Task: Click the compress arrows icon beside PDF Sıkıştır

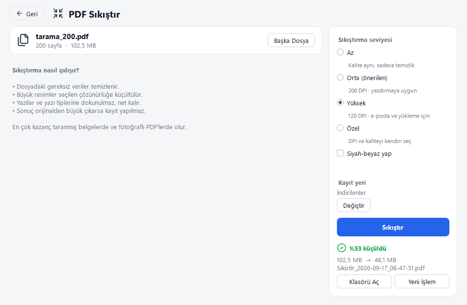Action: click(x=58, y=13)
